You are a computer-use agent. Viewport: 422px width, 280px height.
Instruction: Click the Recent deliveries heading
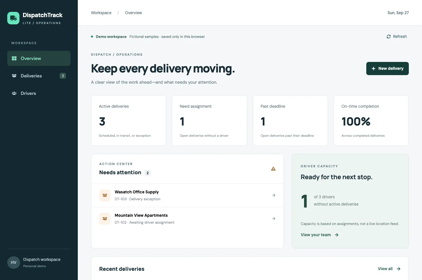[122, 269]
